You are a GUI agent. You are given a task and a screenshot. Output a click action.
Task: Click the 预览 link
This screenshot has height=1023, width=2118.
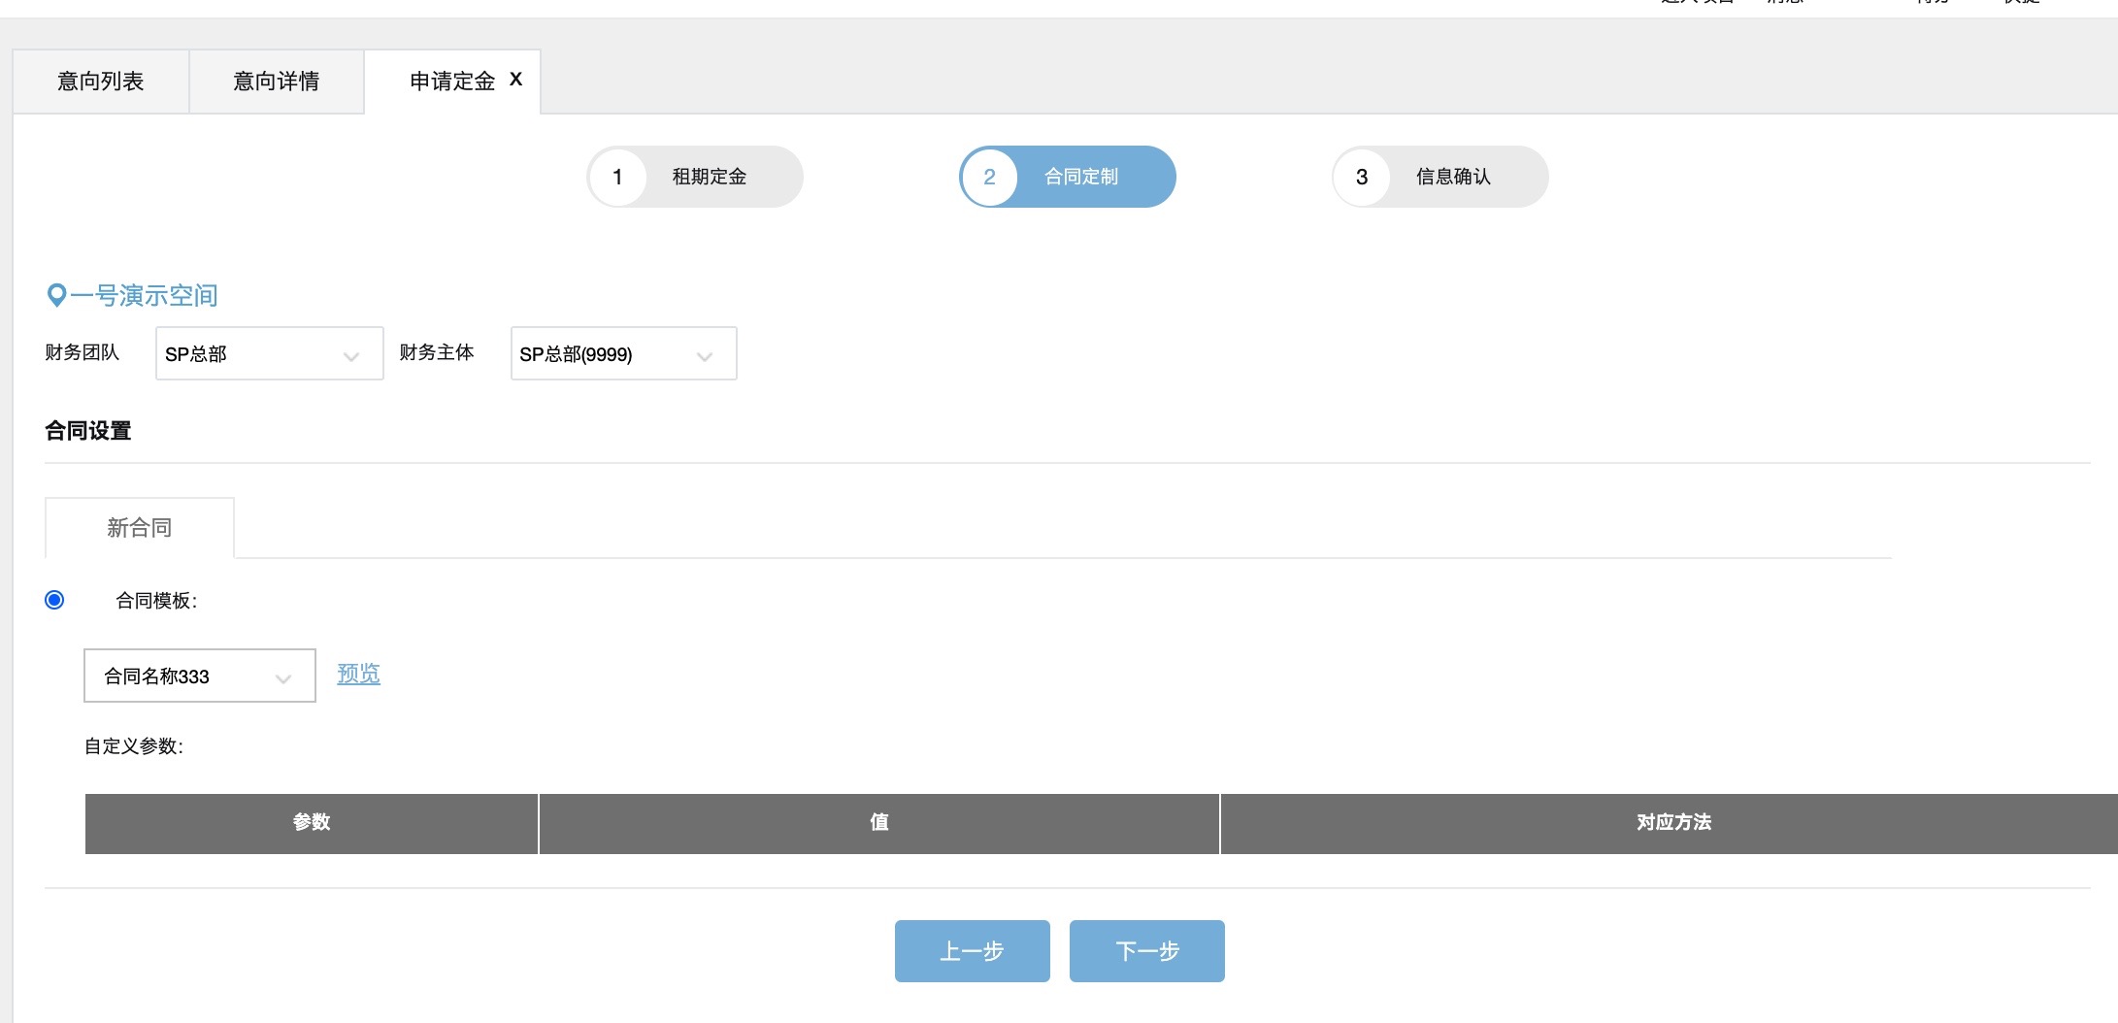[358, 674]
